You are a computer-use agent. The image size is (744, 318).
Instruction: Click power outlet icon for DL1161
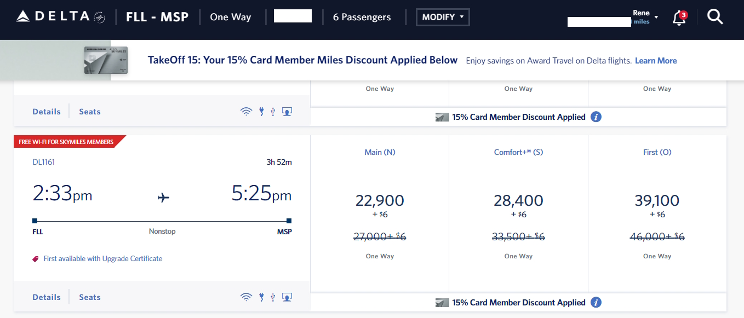pos(261,297)
